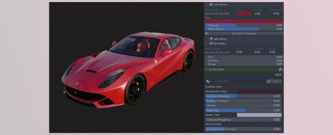
Task: Click the Dirt wear slider
Action: (x=244, y=57)
